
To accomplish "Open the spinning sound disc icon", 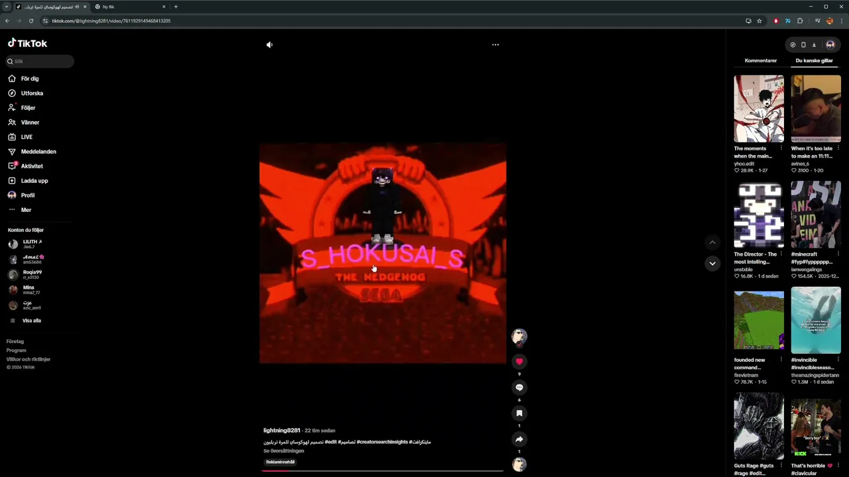I will (519, 464).
